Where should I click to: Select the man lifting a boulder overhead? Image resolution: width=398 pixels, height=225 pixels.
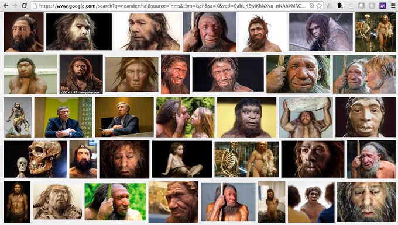(306, 117)
